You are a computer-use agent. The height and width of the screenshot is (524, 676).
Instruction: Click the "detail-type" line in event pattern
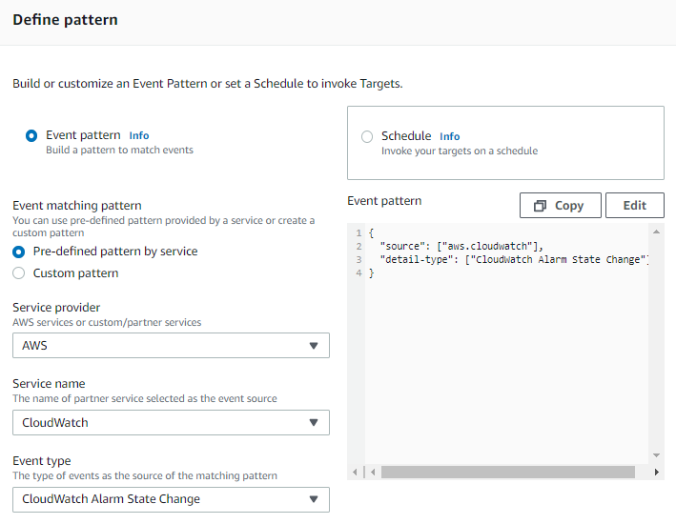[514, 260]
